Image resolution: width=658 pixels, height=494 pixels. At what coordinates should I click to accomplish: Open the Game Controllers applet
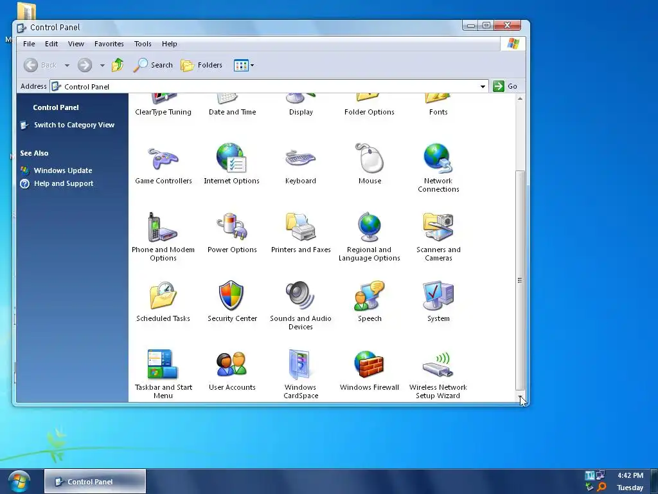[x=163, y=160]
